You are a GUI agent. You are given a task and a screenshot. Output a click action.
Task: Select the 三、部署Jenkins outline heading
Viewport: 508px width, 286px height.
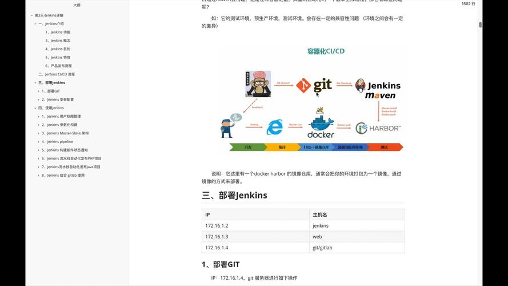51,83
